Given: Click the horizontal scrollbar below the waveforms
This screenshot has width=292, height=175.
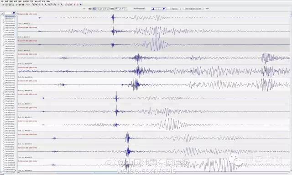Looking at the screenshot, I should 154,173.
